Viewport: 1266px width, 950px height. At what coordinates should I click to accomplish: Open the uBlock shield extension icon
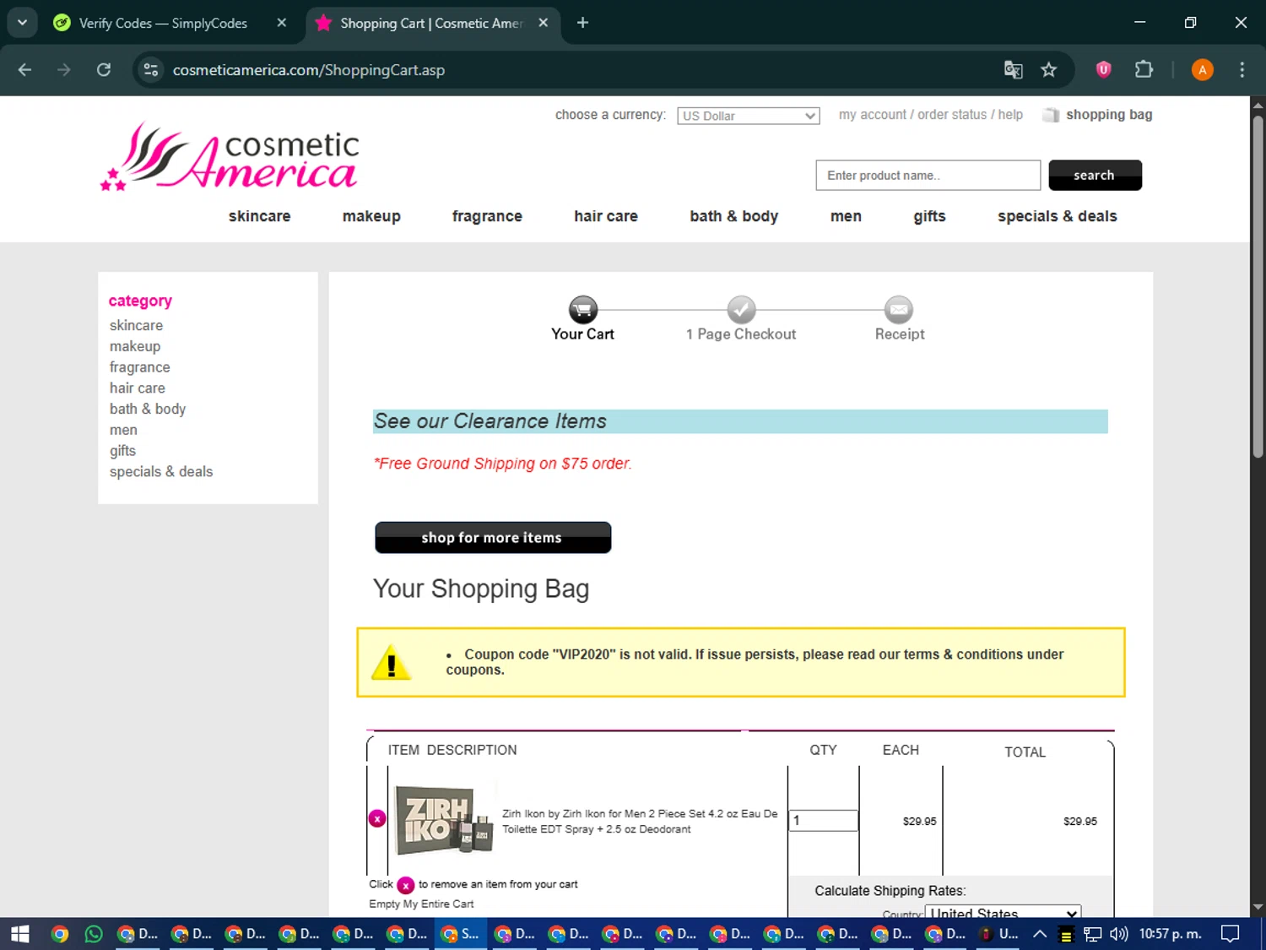pos(1103,70)
